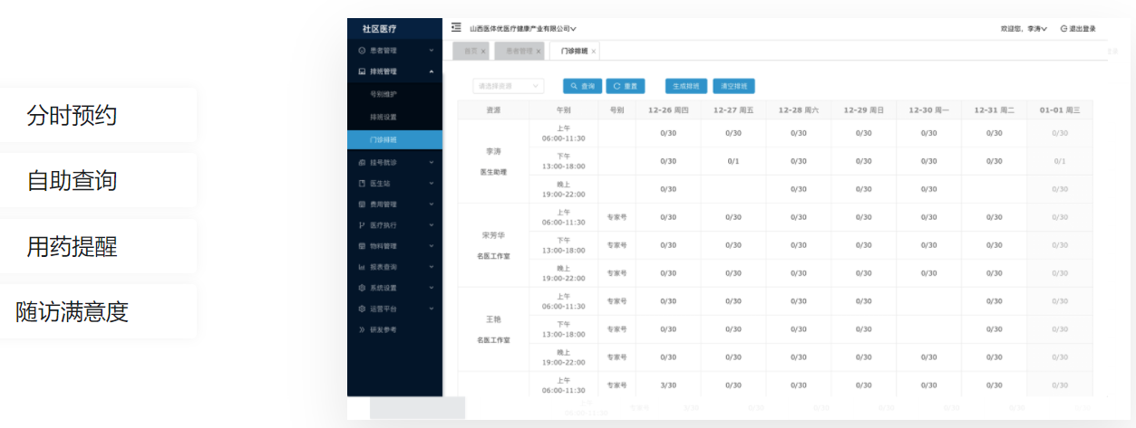Click the 0/1 cell under 12-27 周五
This screenshot has height=428, width=1136.
[733, 161]
